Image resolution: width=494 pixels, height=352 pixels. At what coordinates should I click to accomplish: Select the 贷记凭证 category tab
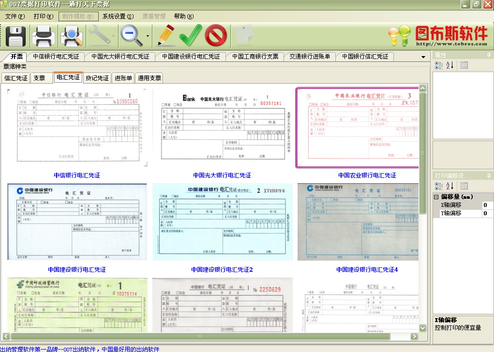97,78
